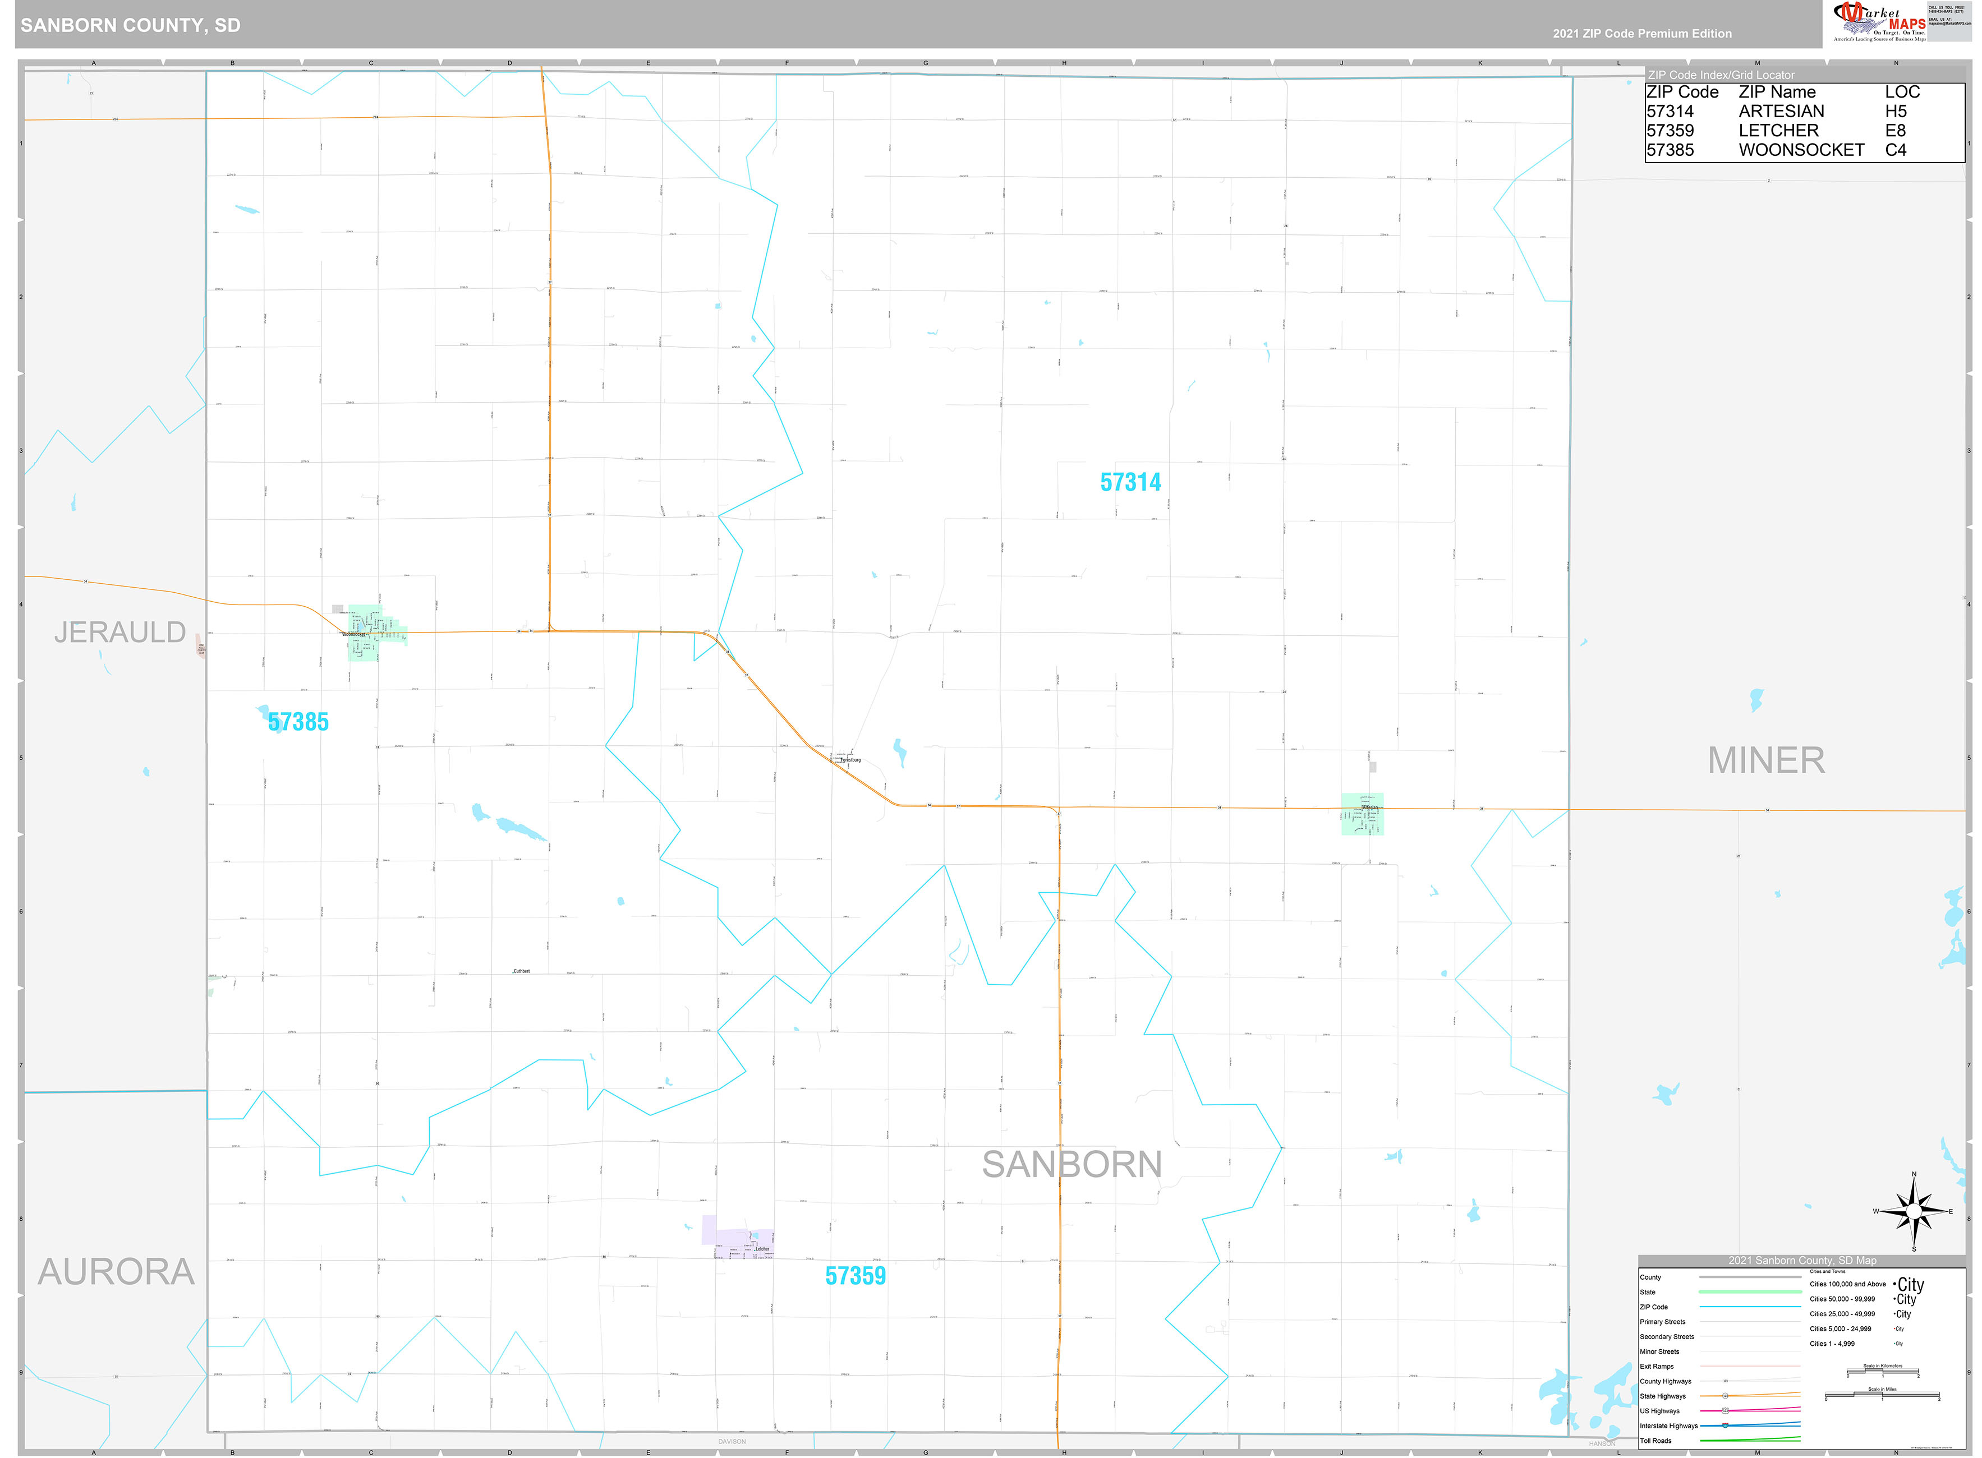
Task: Click the MarketMAPS logo
Action: pyautogui.click(x=1880, y=20)
